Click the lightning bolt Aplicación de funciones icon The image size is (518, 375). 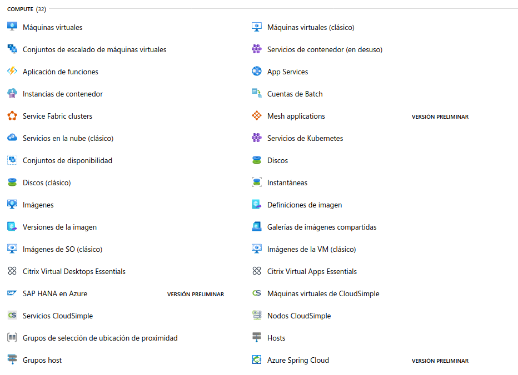12,71
